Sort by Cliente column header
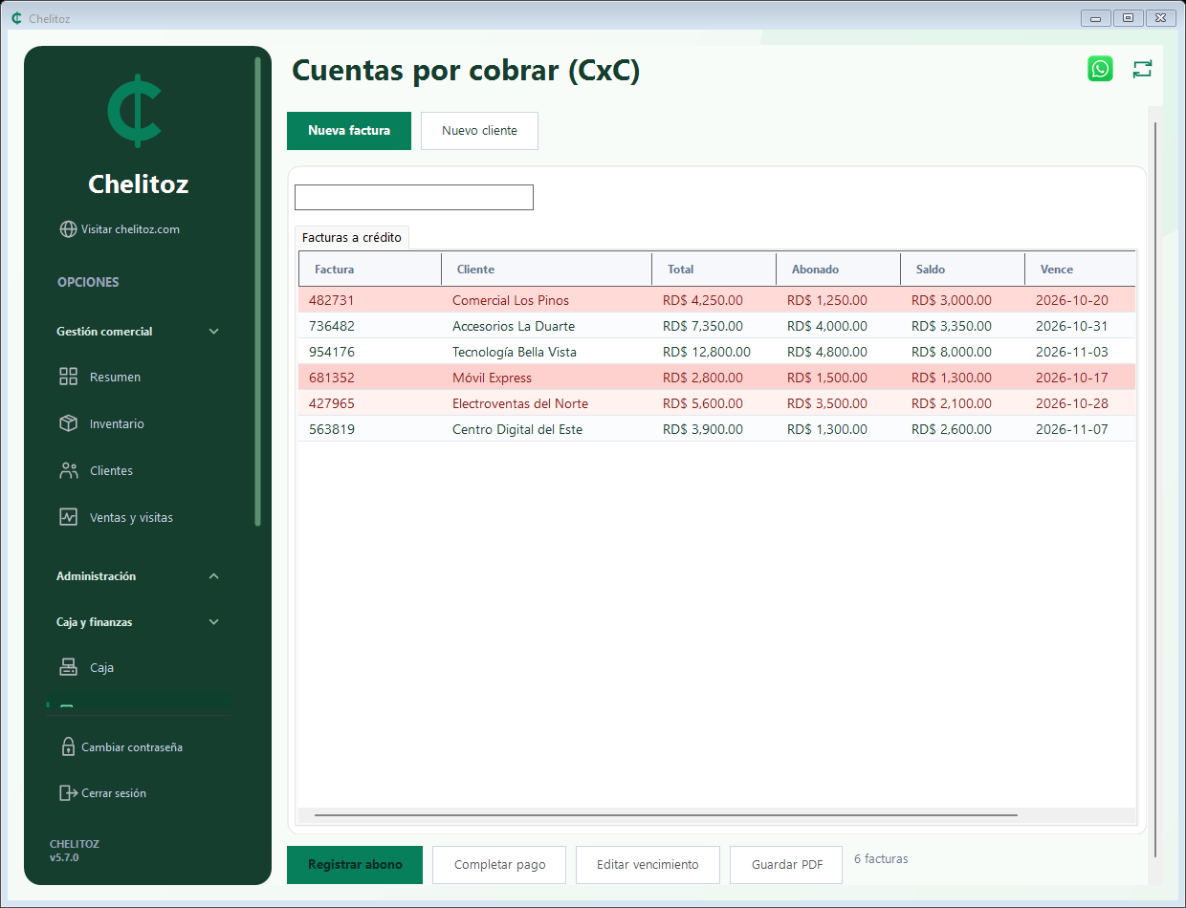Image resolution: width=1186 pixels, height=908 pixels. [x=547, y=270]
